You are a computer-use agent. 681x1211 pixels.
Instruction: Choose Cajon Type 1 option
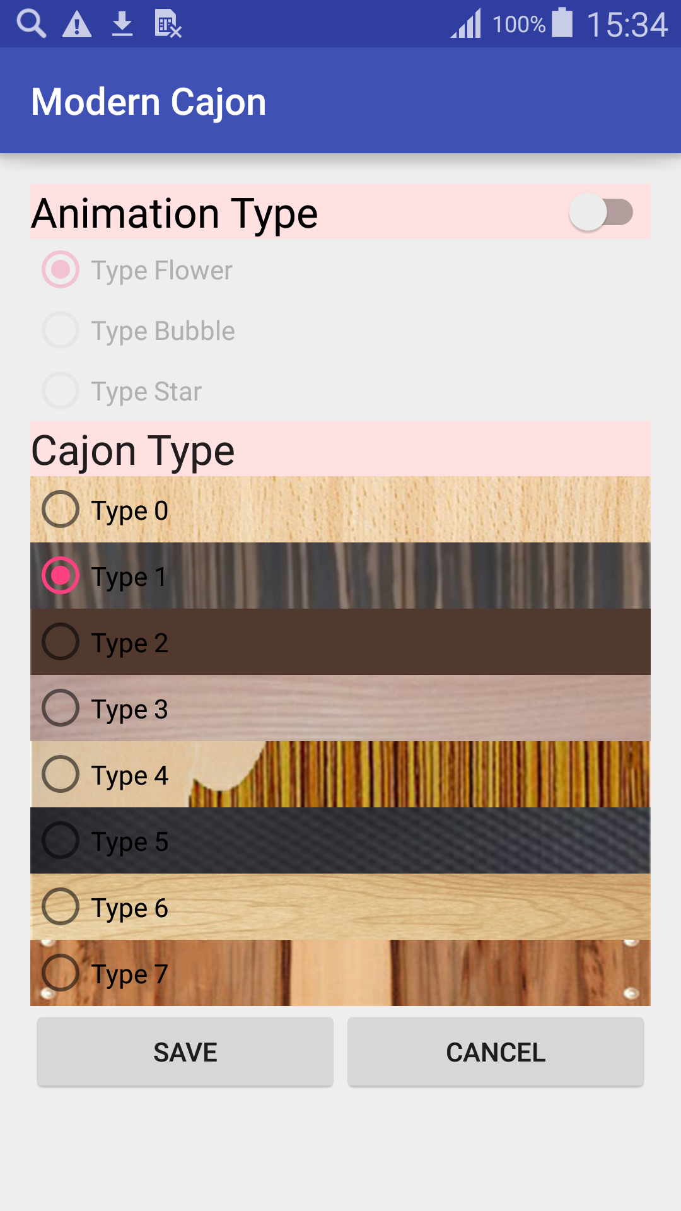61,576
